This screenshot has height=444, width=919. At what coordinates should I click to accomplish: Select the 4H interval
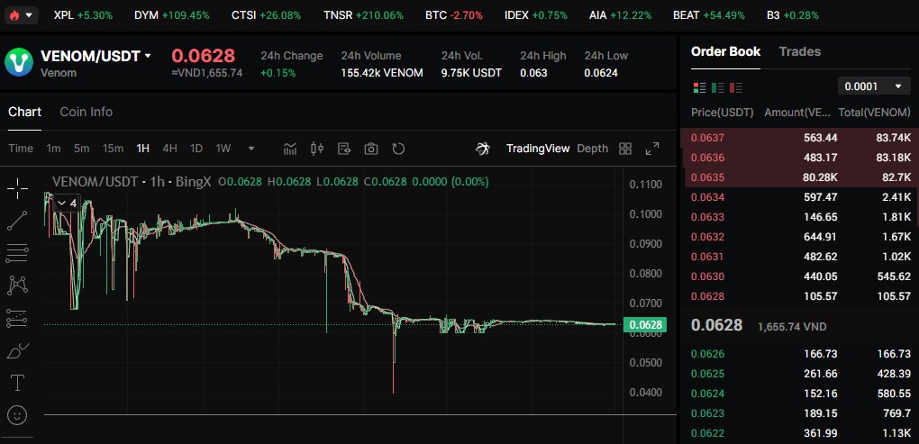[x=169, y=149]
